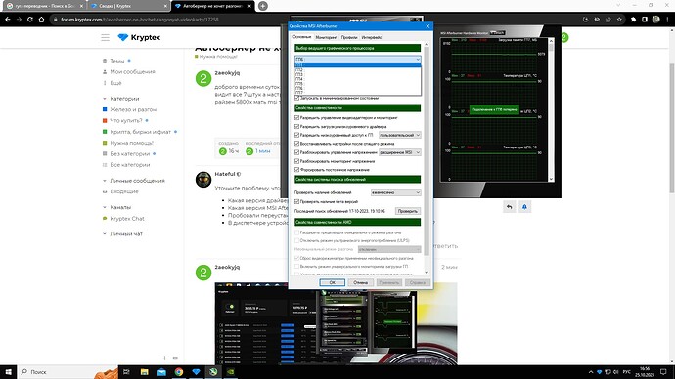675x379 pixels.
Task: Switch to the 'Мониторинг' tab
Action: point(326,37)
